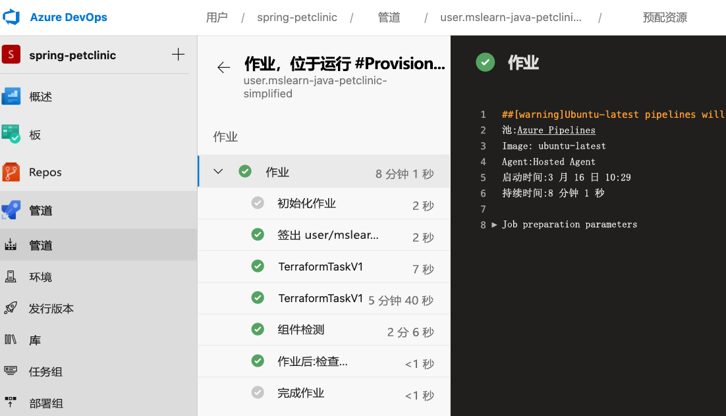Select the 组件检测 step
This screenshot has width=726, height=416.
(x=324, y=330)
